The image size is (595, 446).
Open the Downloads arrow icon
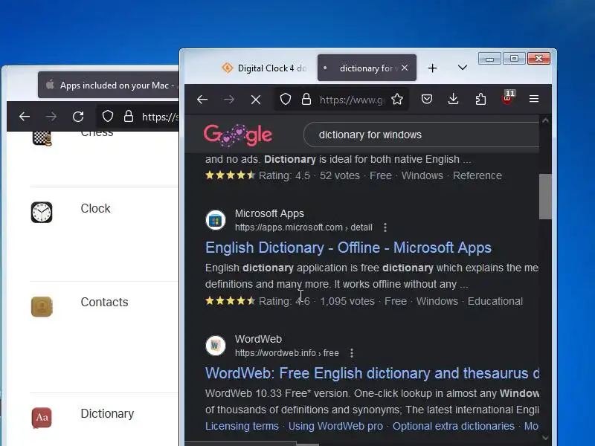[x=454, y=100]
